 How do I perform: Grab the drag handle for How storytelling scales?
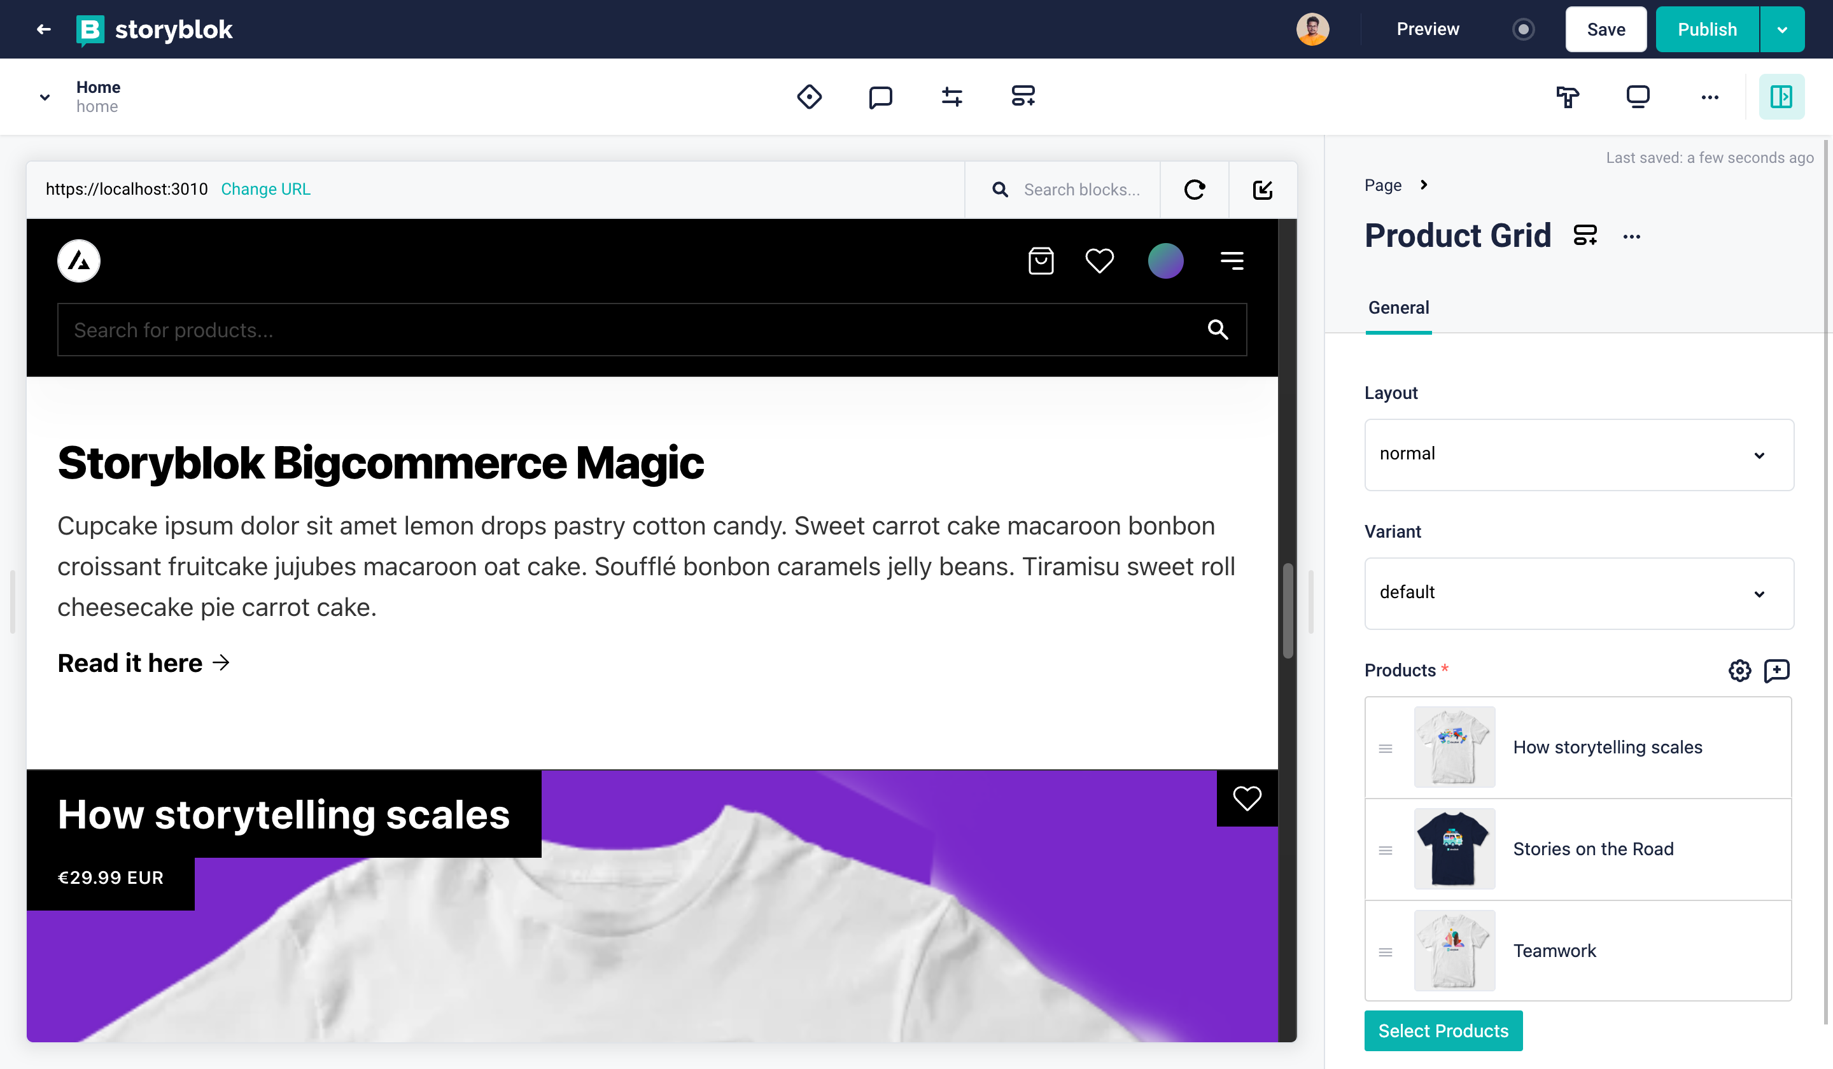[1385, 748]
